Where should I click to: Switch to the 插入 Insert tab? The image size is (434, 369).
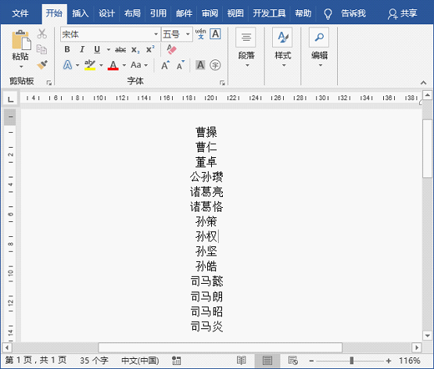pyautogui.click(x=81, y=13)
